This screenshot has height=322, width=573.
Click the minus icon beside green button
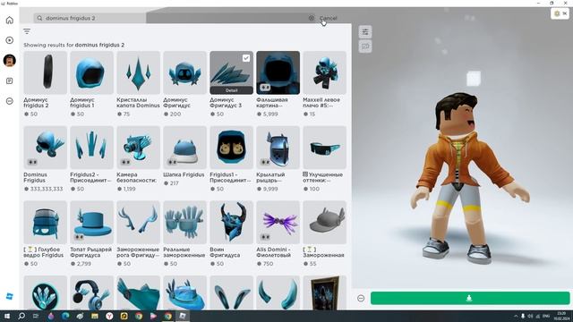(x=361, y=298)
